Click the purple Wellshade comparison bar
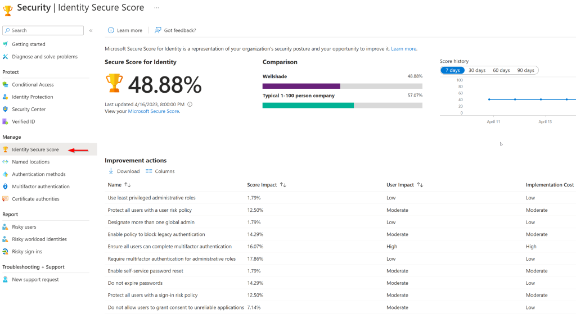The height and width of the screenshot is (318, 576). (x=301, y=86)
